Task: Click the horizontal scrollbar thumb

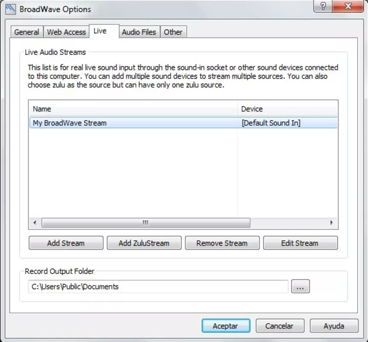Action: click(x=146, y=223)
